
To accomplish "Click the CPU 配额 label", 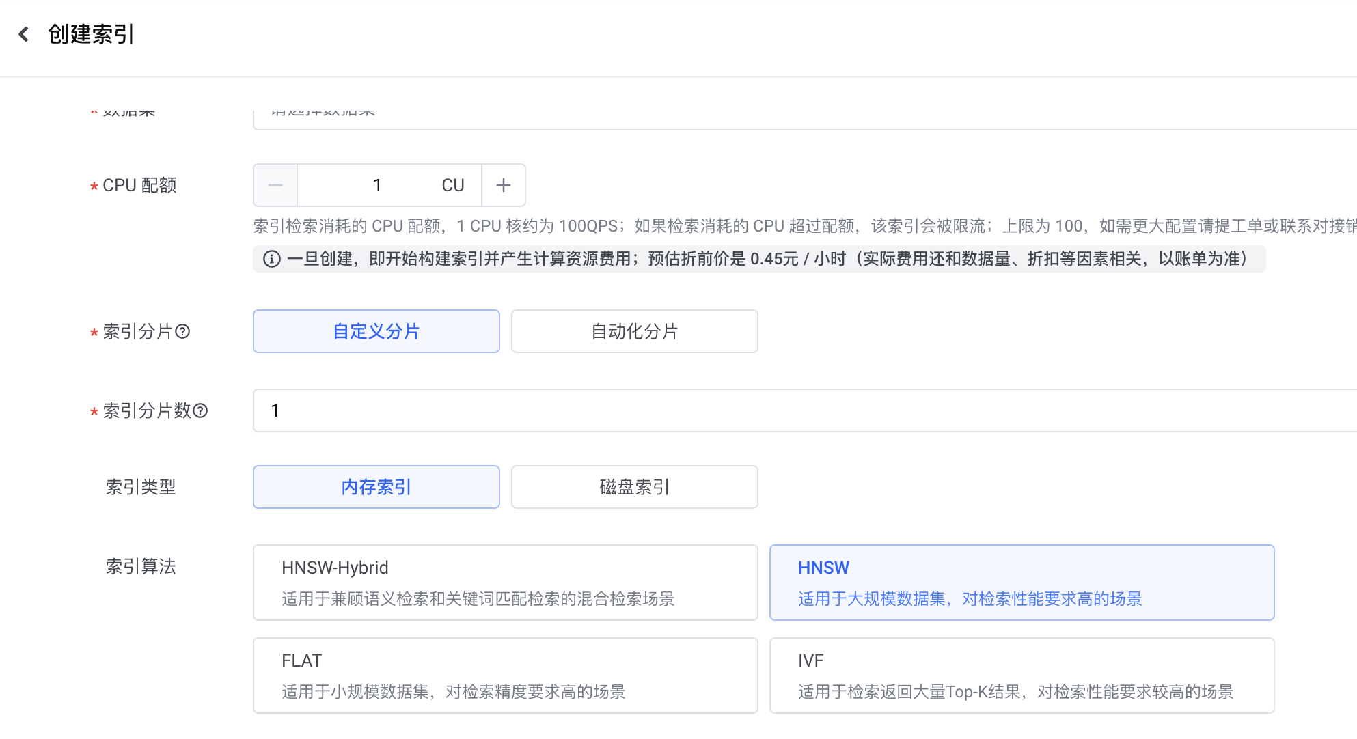I will [139, 186].
